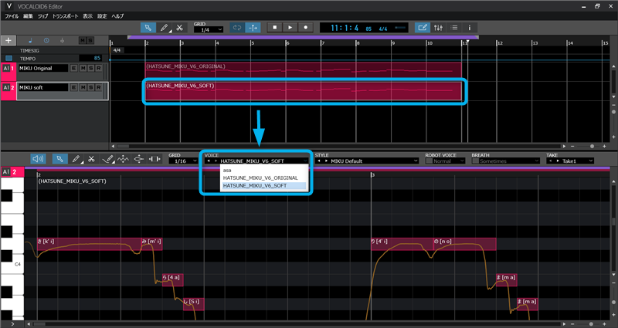Open the list panel icon
618x328 pixels.
(453, 28)
